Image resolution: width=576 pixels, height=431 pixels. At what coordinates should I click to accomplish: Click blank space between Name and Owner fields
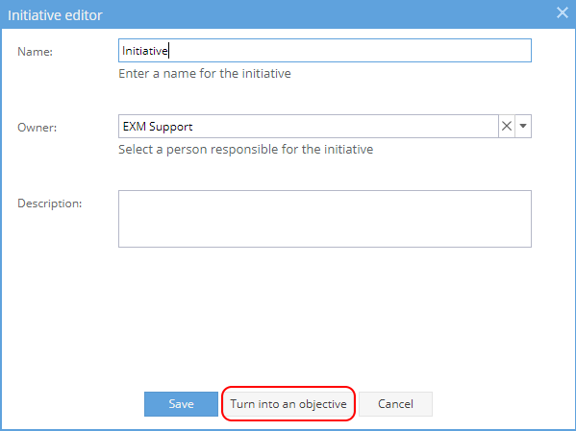tap(325, 97)
